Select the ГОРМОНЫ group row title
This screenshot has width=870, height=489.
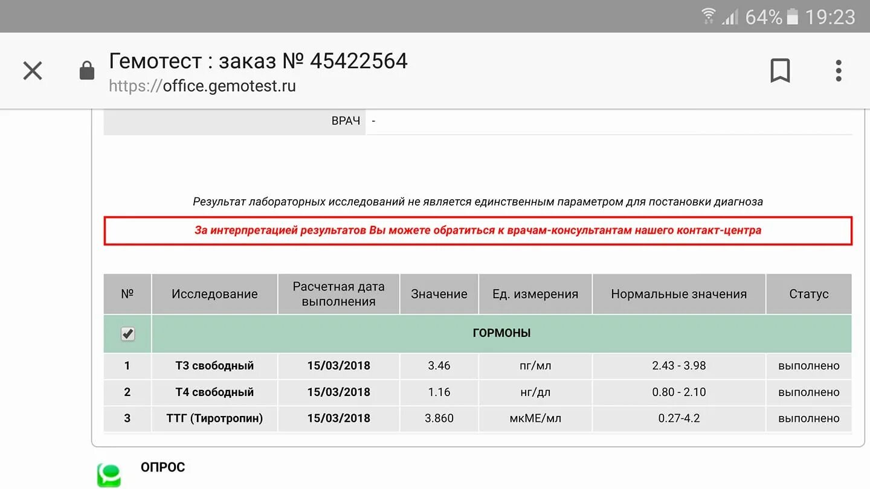(501, 333)
